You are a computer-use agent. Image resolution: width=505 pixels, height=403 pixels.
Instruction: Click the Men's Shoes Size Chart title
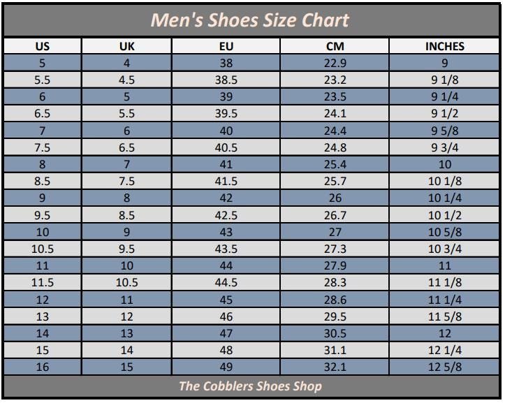click(250, 20)
